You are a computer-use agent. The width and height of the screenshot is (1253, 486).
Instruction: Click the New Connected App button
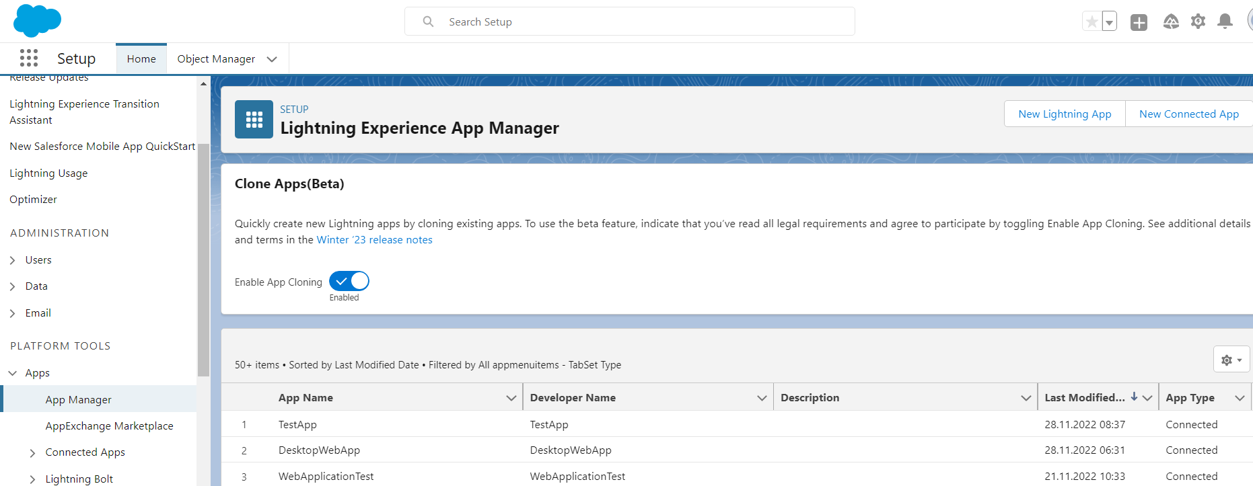(x=1188, y=114)
